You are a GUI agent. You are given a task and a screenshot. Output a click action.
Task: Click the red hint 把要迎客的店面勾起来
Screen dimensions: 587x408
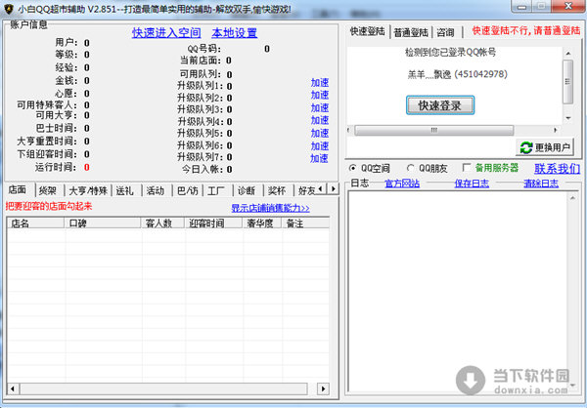tap(49, 206)
